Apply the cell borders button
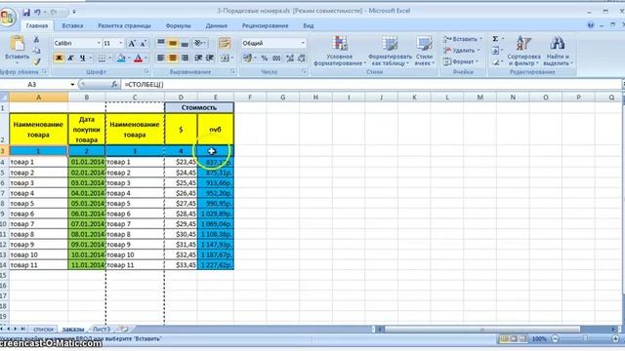 (102, 58)
